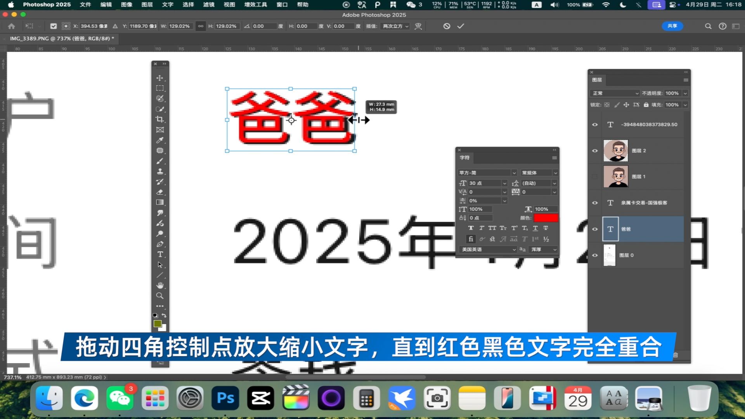Expand the 两次立方 interpolation dropdown

pos(396,26)
